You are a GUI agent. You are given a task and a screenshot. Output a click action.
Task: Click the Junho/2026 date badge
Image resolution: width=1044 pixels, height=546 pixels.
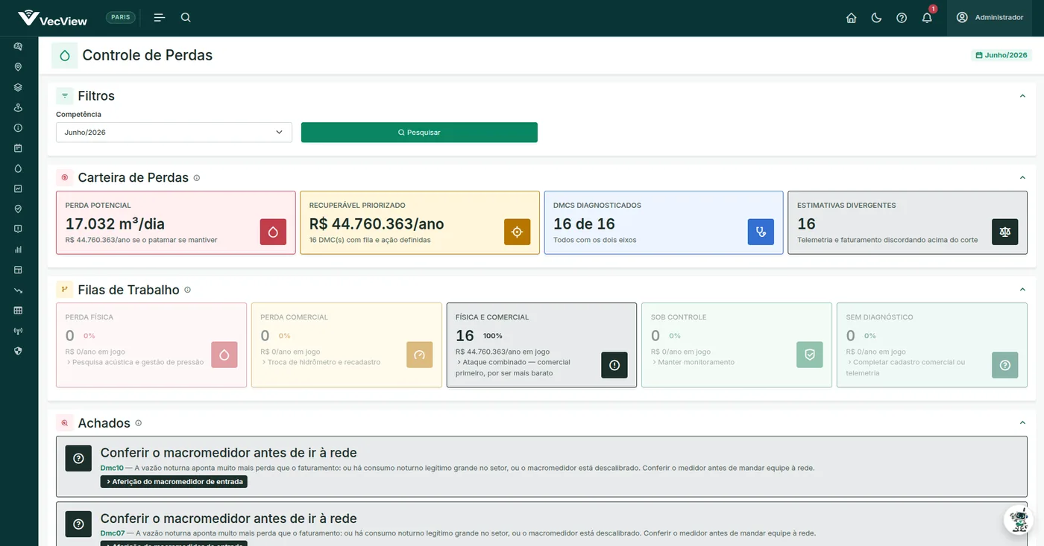point(1001,55)
